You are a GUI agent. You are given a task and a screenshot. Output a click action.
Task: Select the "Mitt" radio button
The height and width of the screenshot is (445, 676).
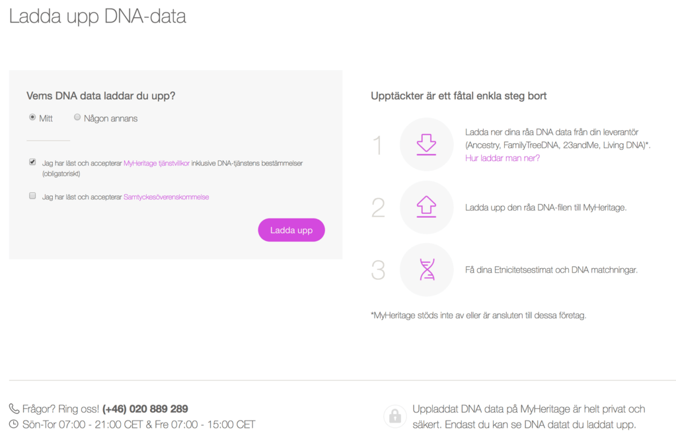click(32, 118)
